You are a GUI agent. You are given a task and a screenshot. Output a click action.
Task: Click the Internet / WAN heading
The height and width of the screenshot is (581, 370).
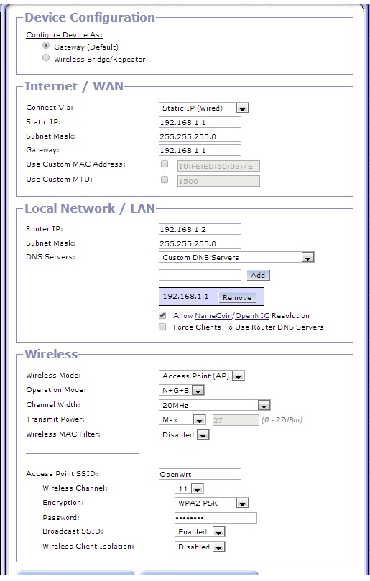74,86
